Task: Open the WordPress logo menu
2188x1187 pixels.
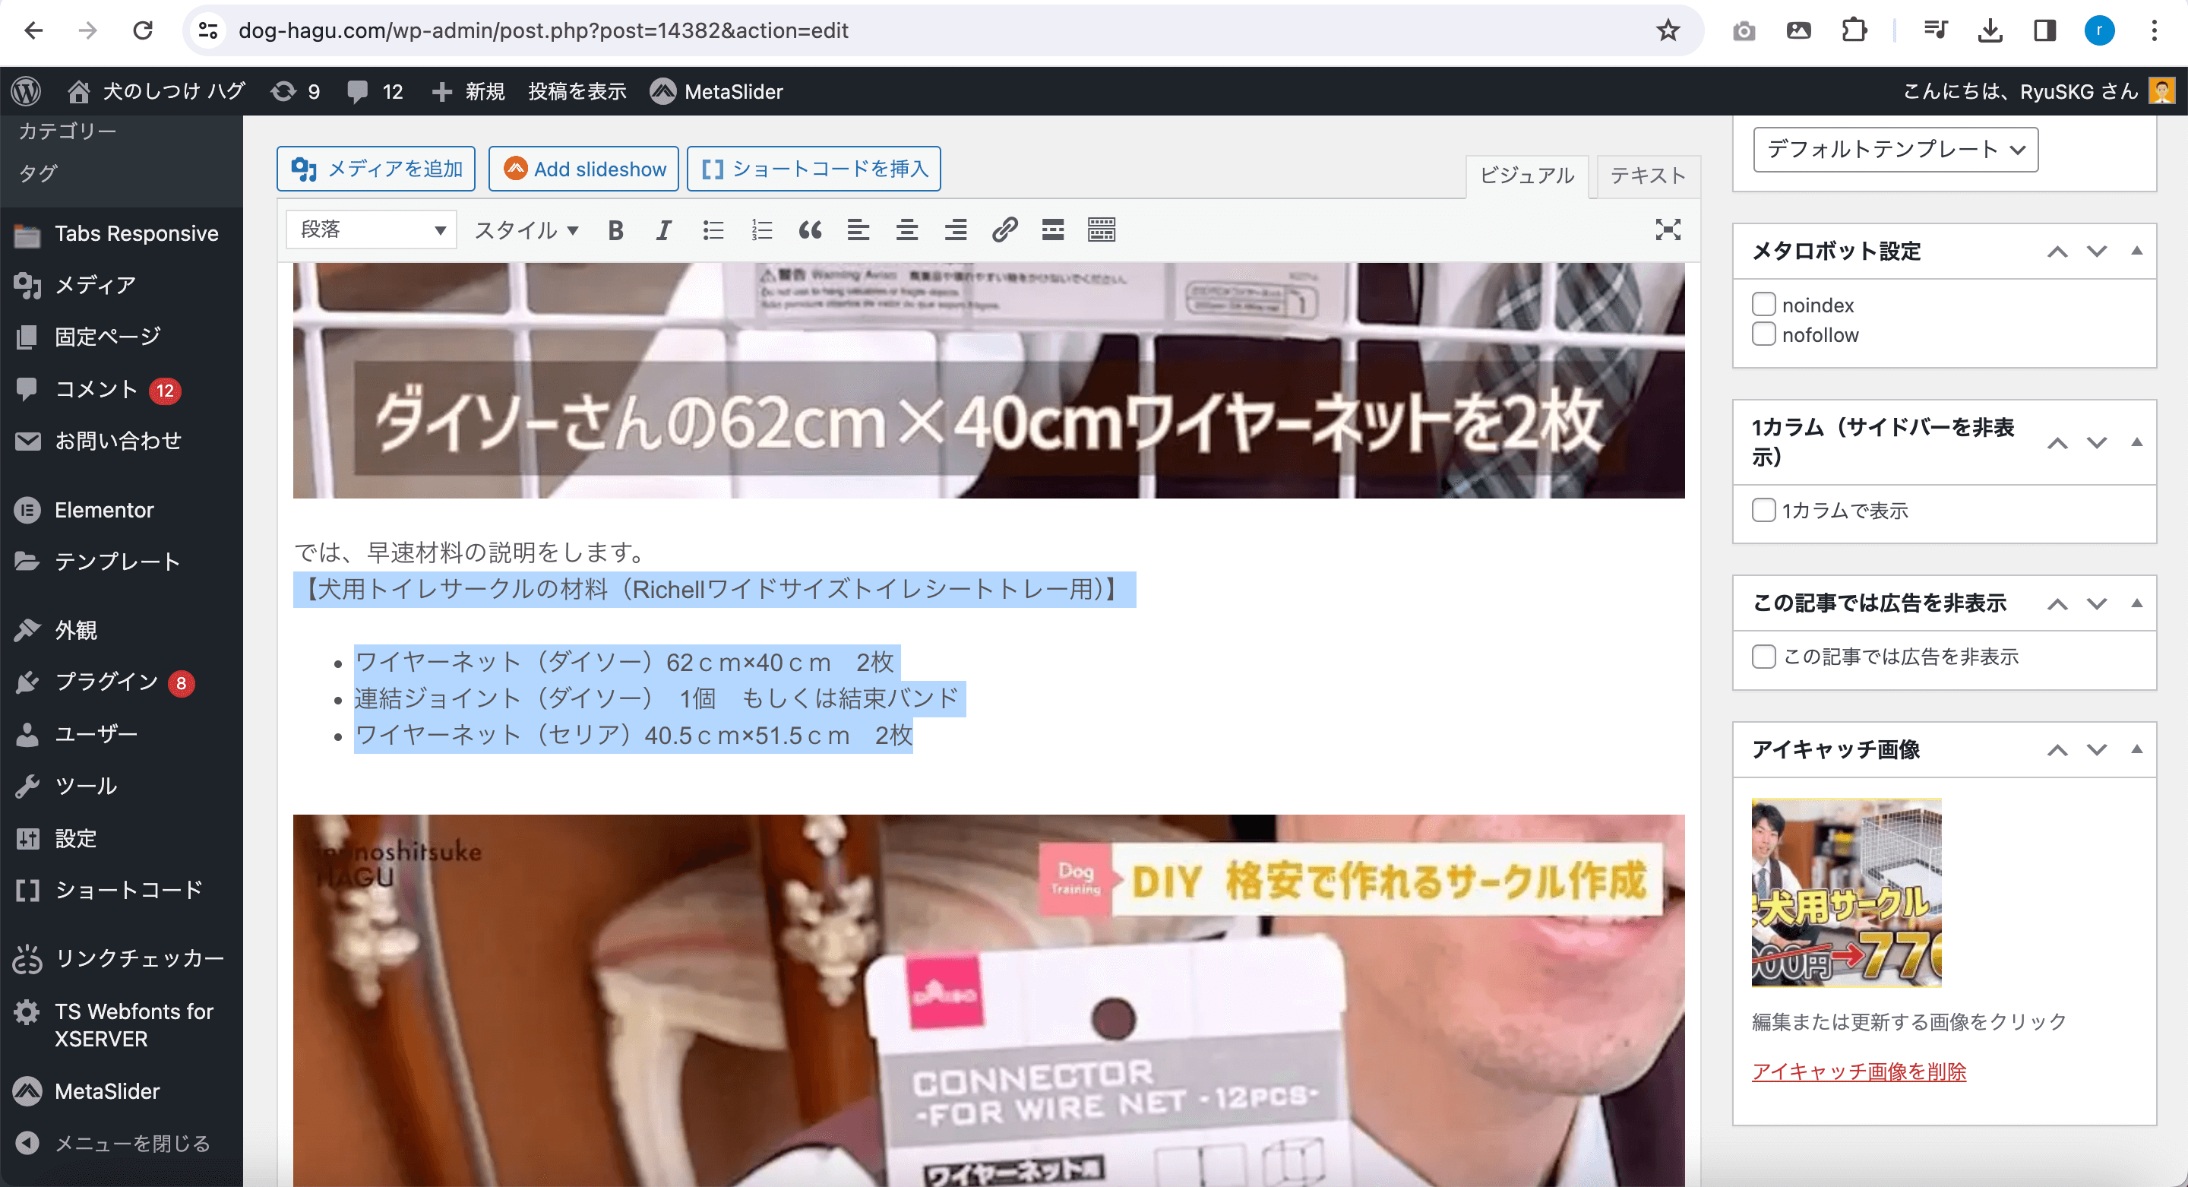Action: 27,91
